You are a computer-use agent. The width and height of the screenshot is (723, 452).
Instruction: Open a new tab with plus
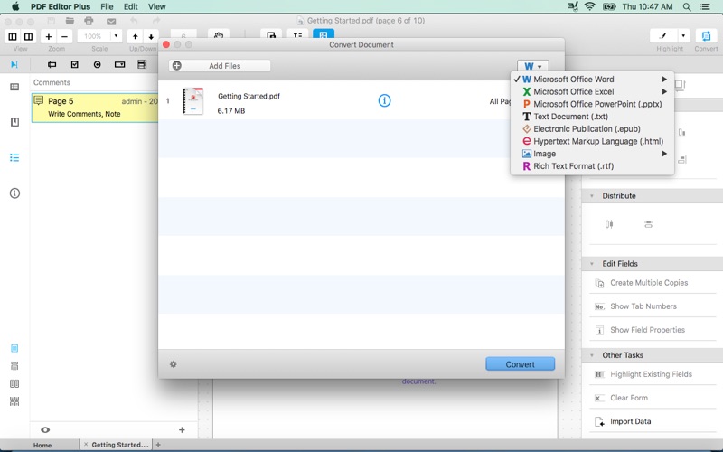pyautogui.click(x=158, y=445)
